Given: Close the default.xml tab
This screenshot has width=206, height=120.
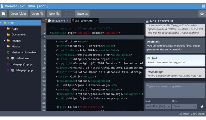Looking at the screenshot, I should [x=68, y=21].
